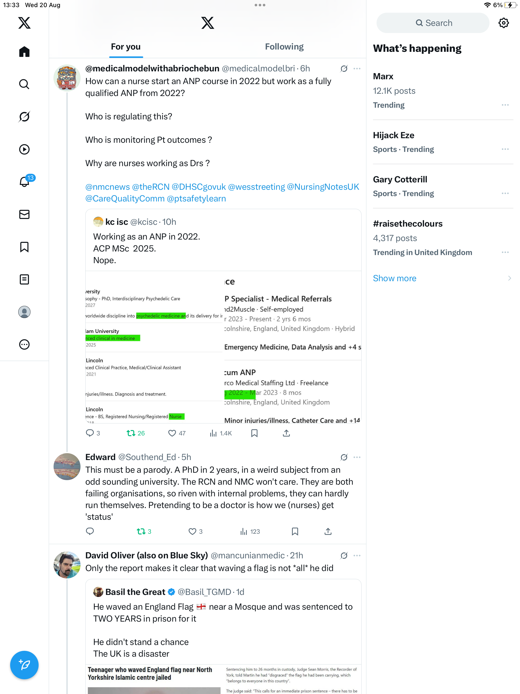Toggle repost on Edward's post
520x694 pixels.
(141, 531)
